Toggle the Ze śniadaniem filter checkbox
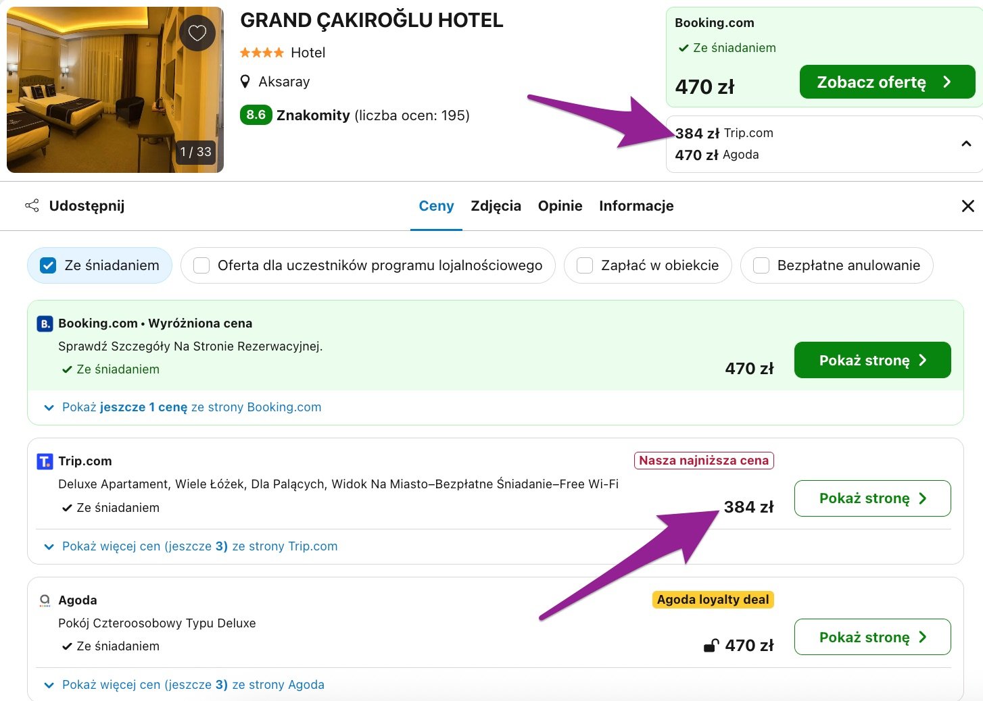Viewport: 983px width, 701px height. click(x=48, y=265)
